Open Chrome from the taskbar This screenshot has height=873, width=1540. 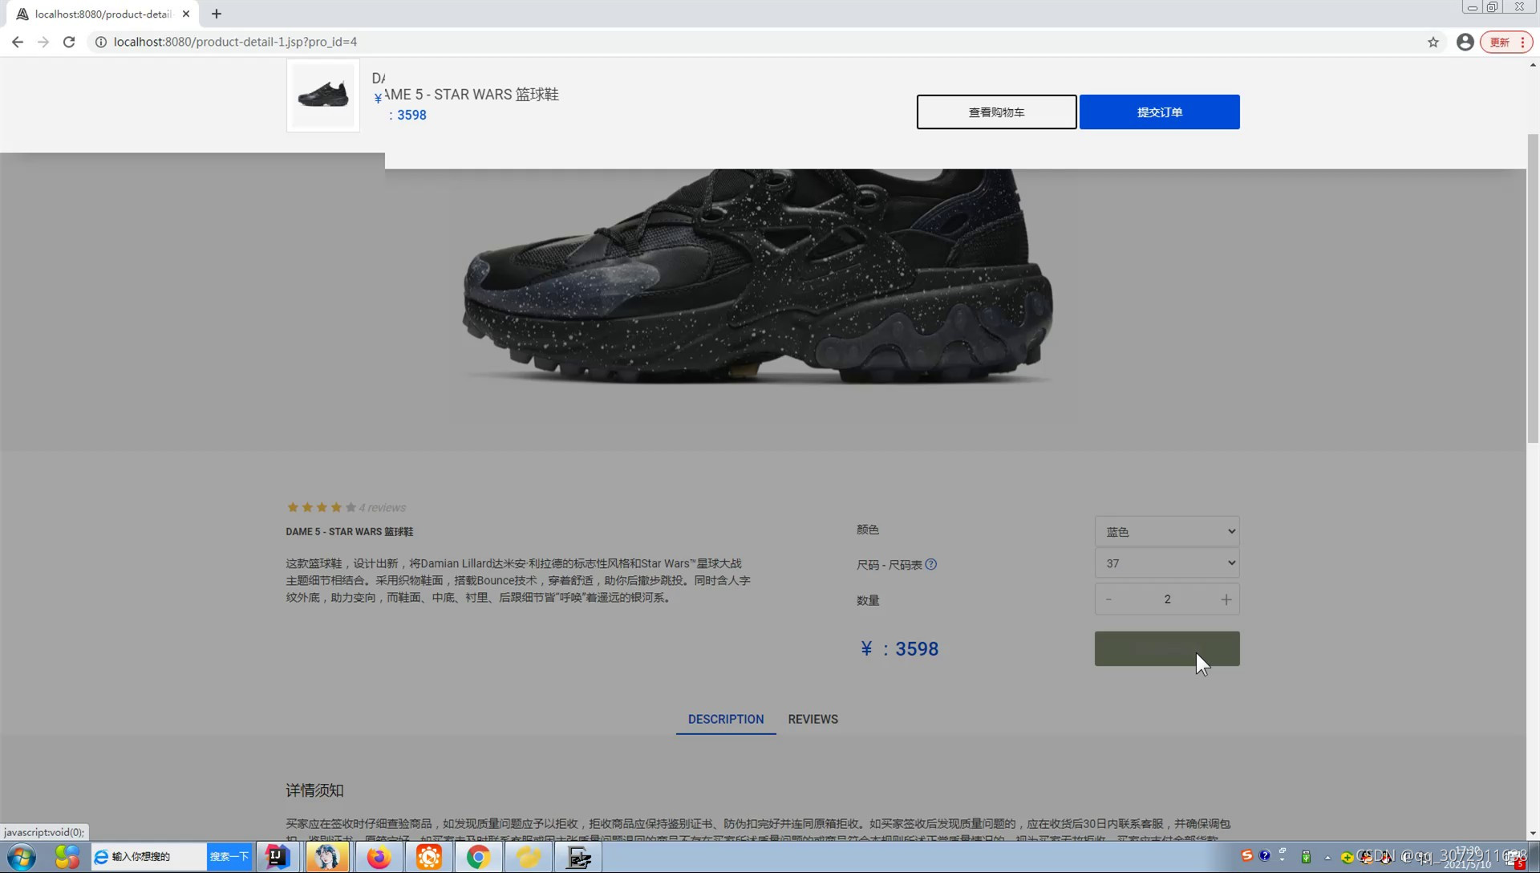tap(478, 857)
